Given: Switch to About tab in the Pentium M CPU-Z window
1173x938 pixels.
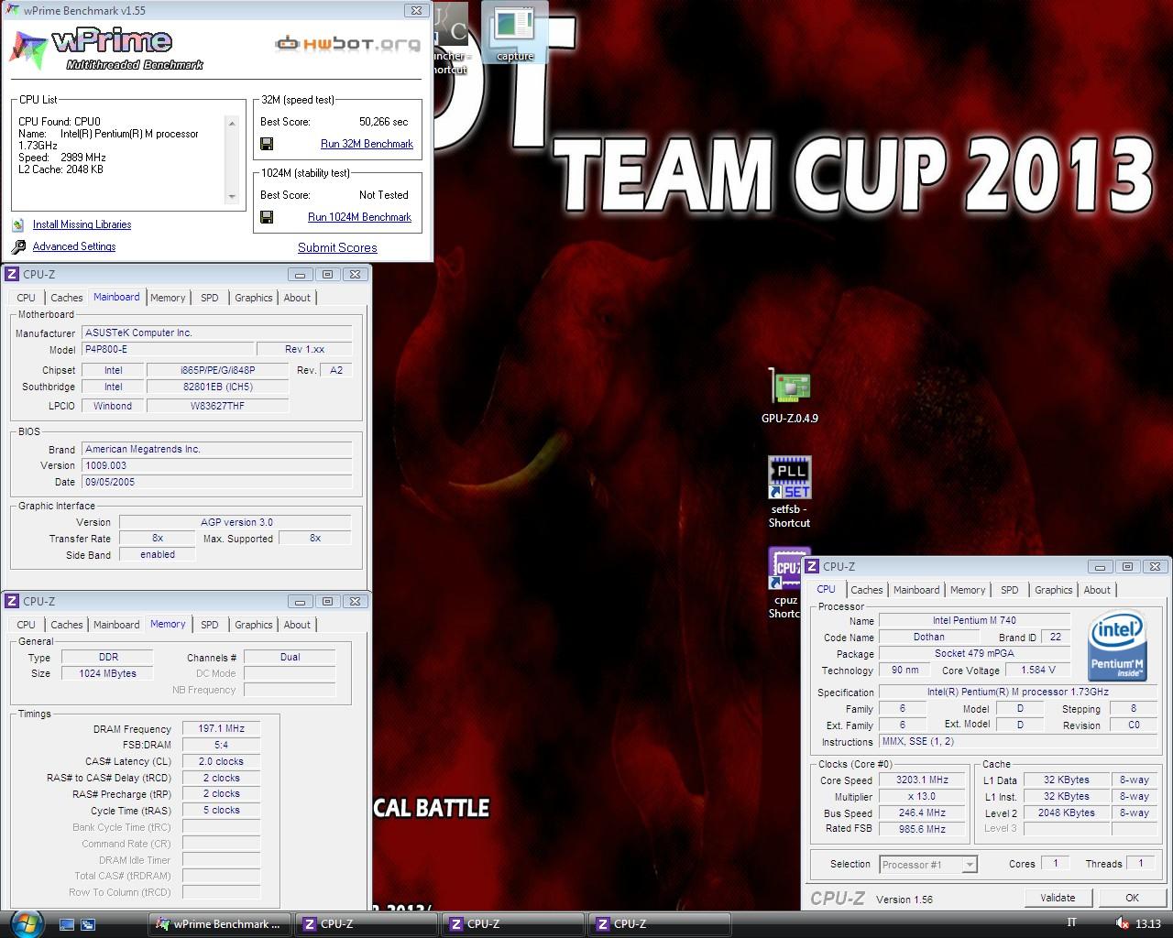Looking at the screenshot, I should point(1097,590).
